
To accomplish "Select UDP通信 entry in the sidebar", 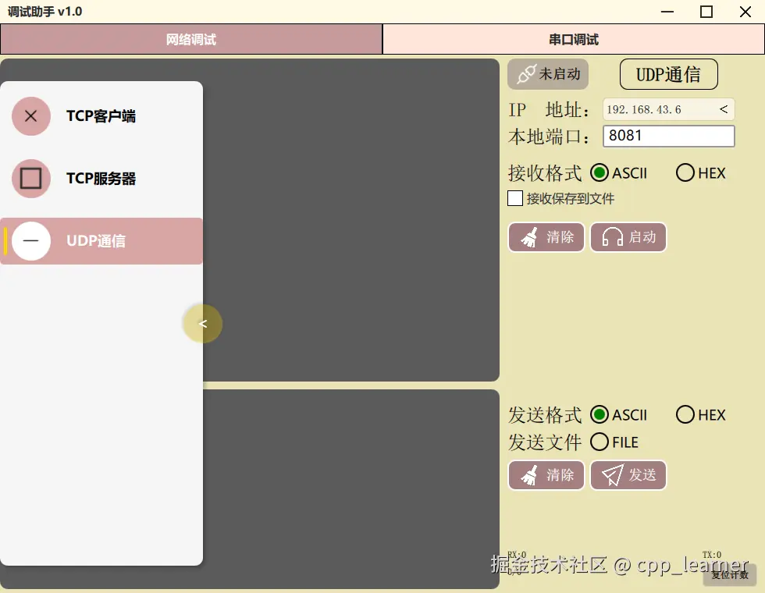I will 101,241.
